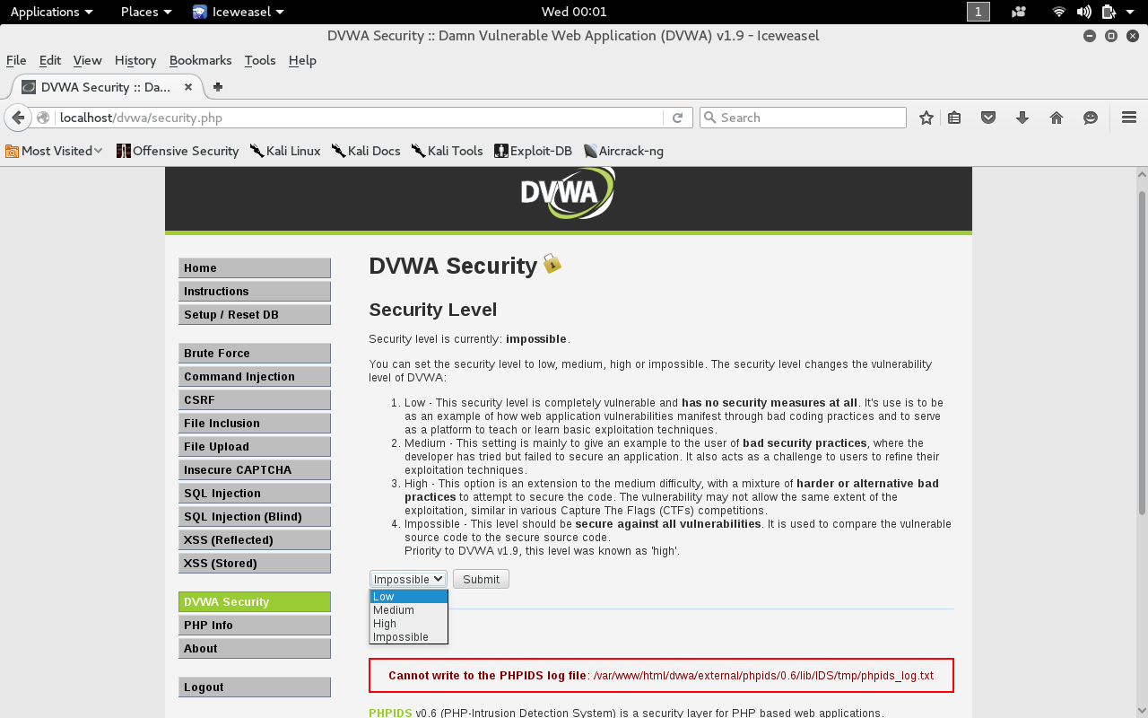
Task: Open Setup / Reset DB
Action: (x=255, y=315)
